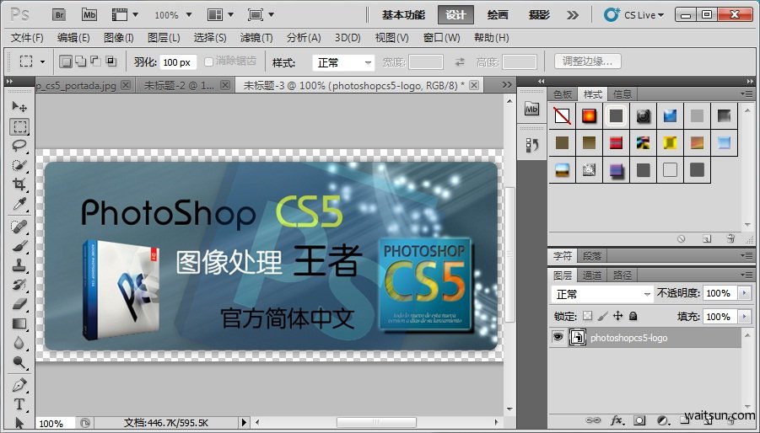Click the 调整边缘 button
Viewport: 760px width, 433px height.
click(587, 61)
